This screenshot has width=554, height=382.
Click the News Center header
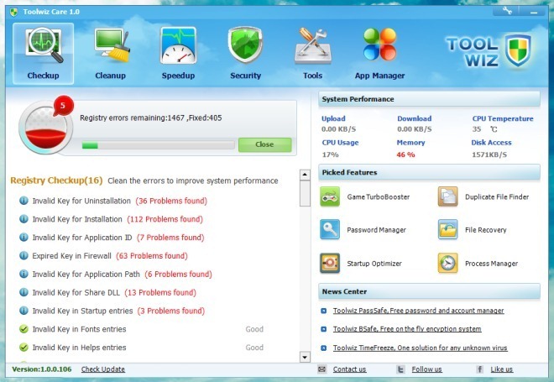tap(429, 291)
